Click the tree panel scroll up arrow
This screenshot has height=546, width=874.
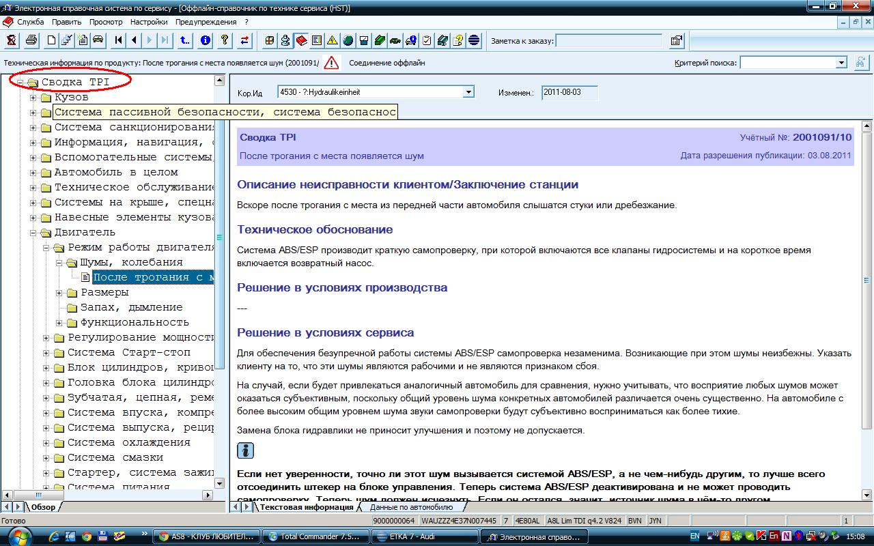(x=219, y=81)
